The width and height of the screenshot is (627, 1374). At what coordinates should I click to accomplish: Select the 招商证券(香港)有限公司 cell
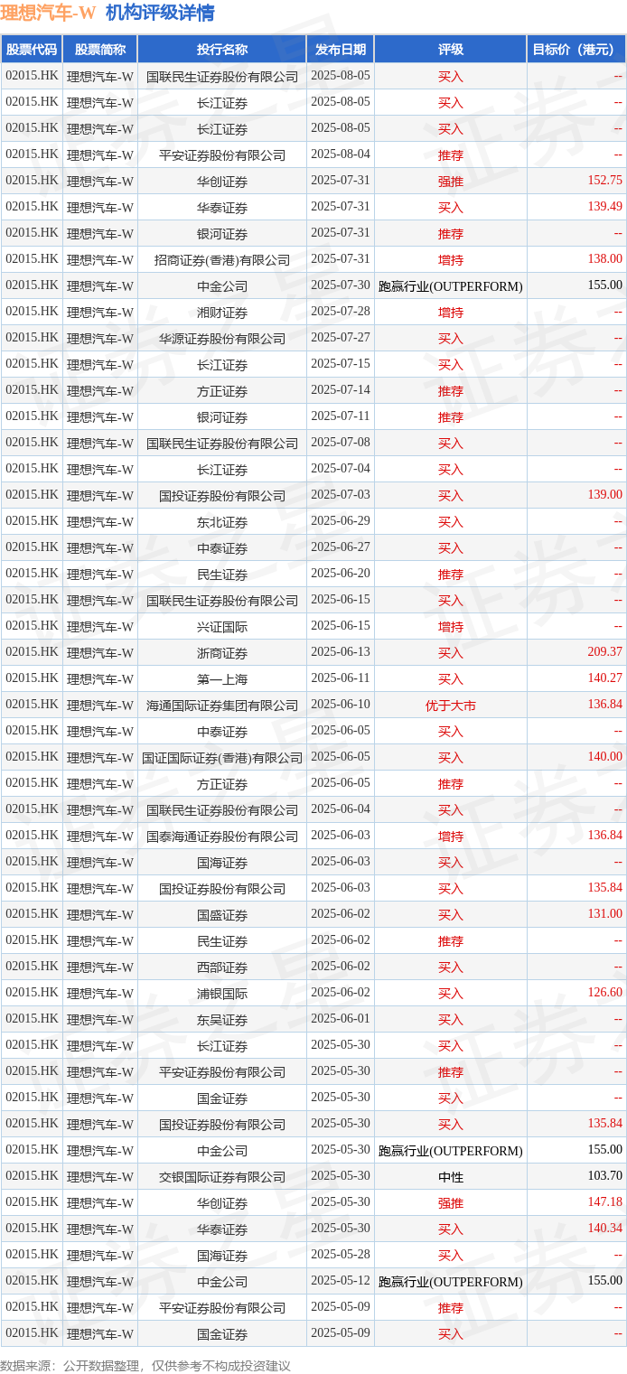click(222, 260)
